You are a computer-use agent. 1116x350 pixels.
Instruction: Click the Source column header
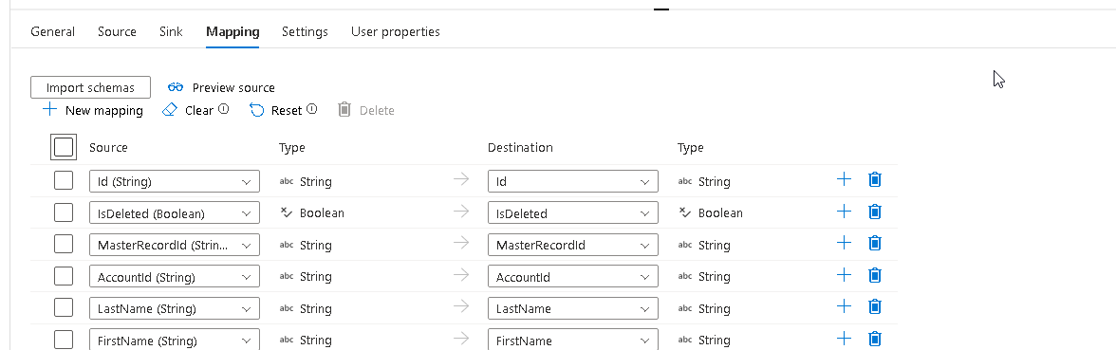click(x=108, y=147)
